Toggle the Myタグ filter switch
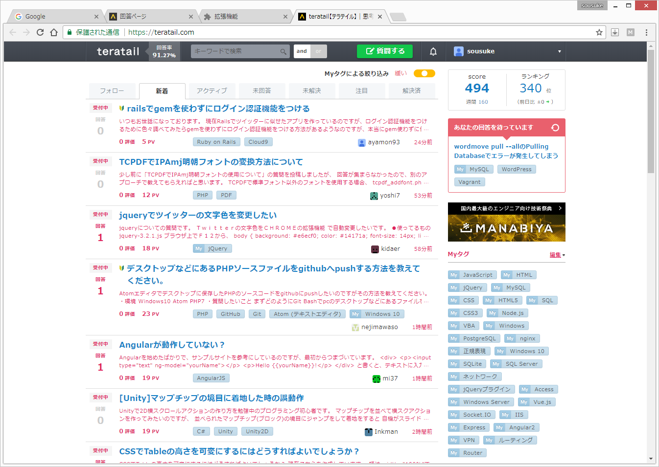The width and height of the screenshot is (659, 467). 424,73
